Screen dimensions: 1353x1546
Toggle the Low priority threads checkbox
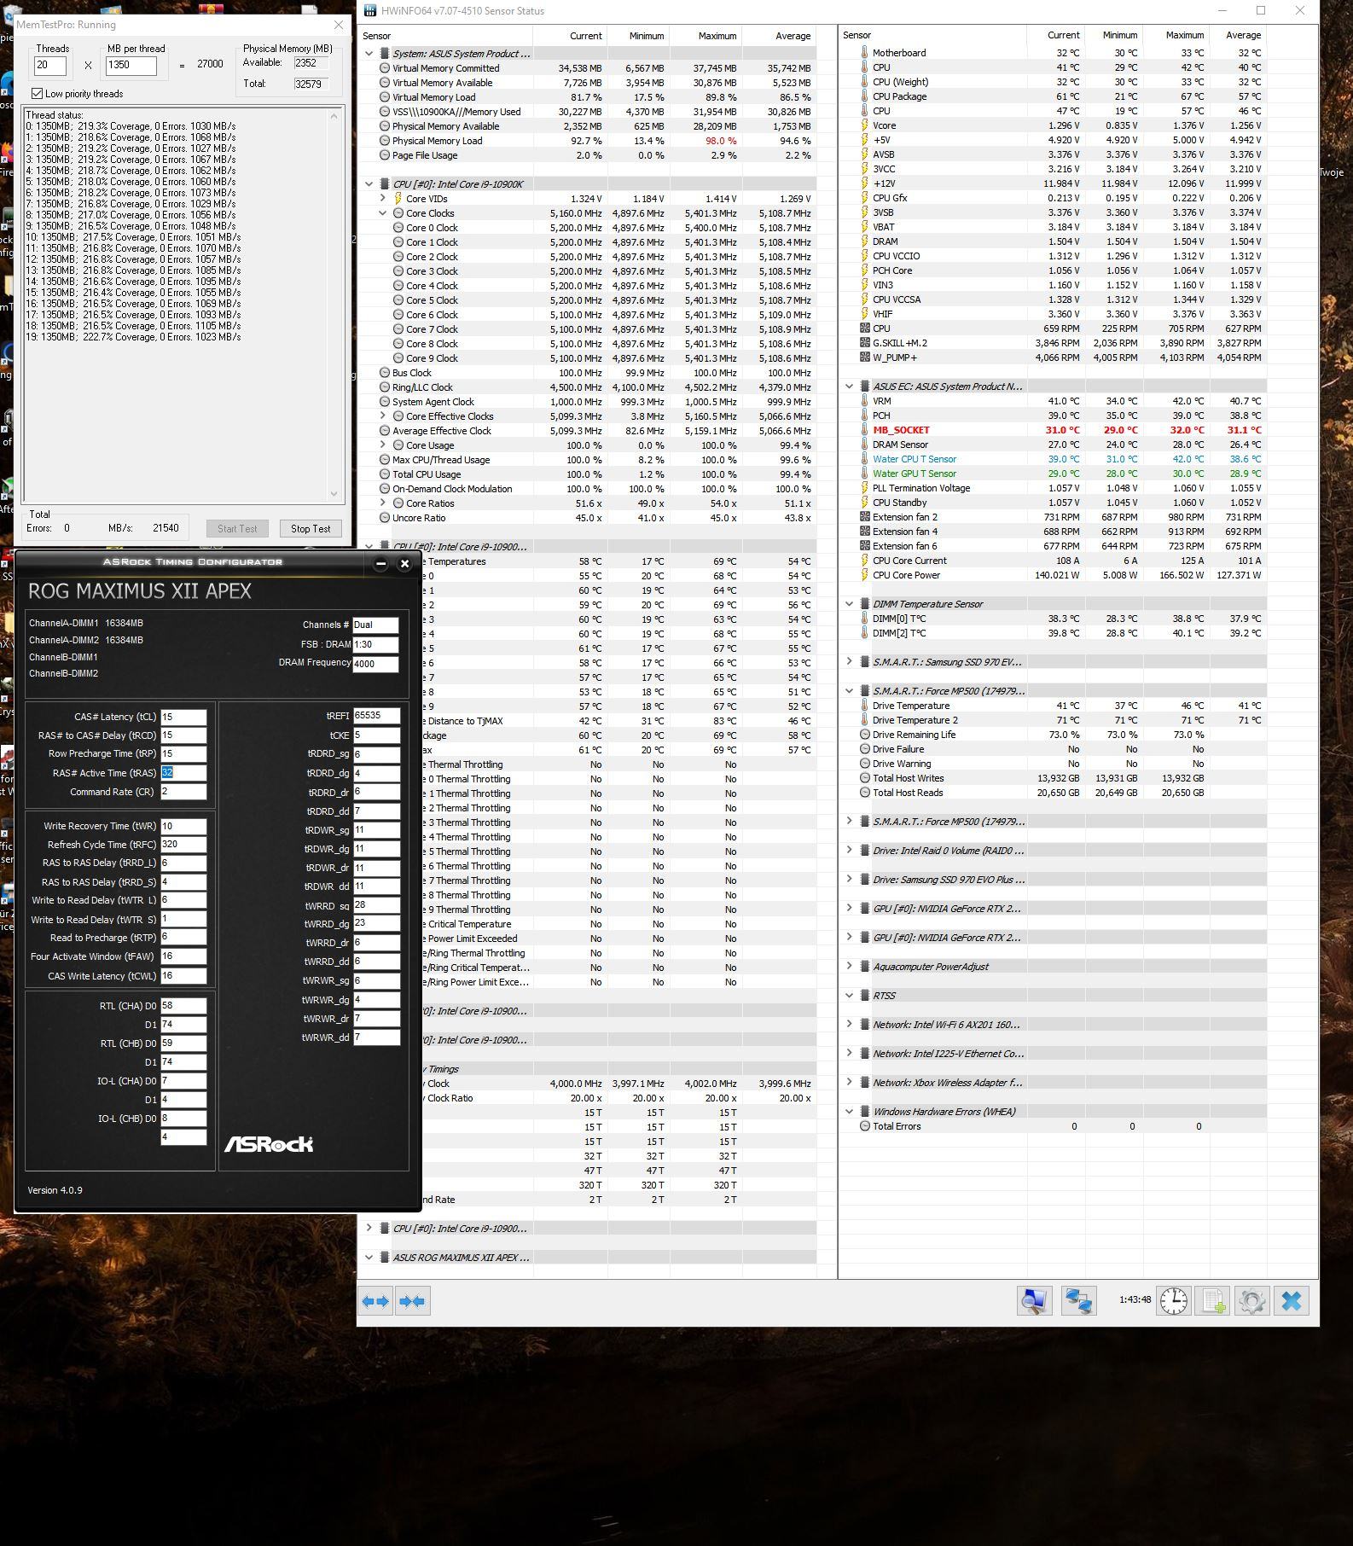point(37,94)
